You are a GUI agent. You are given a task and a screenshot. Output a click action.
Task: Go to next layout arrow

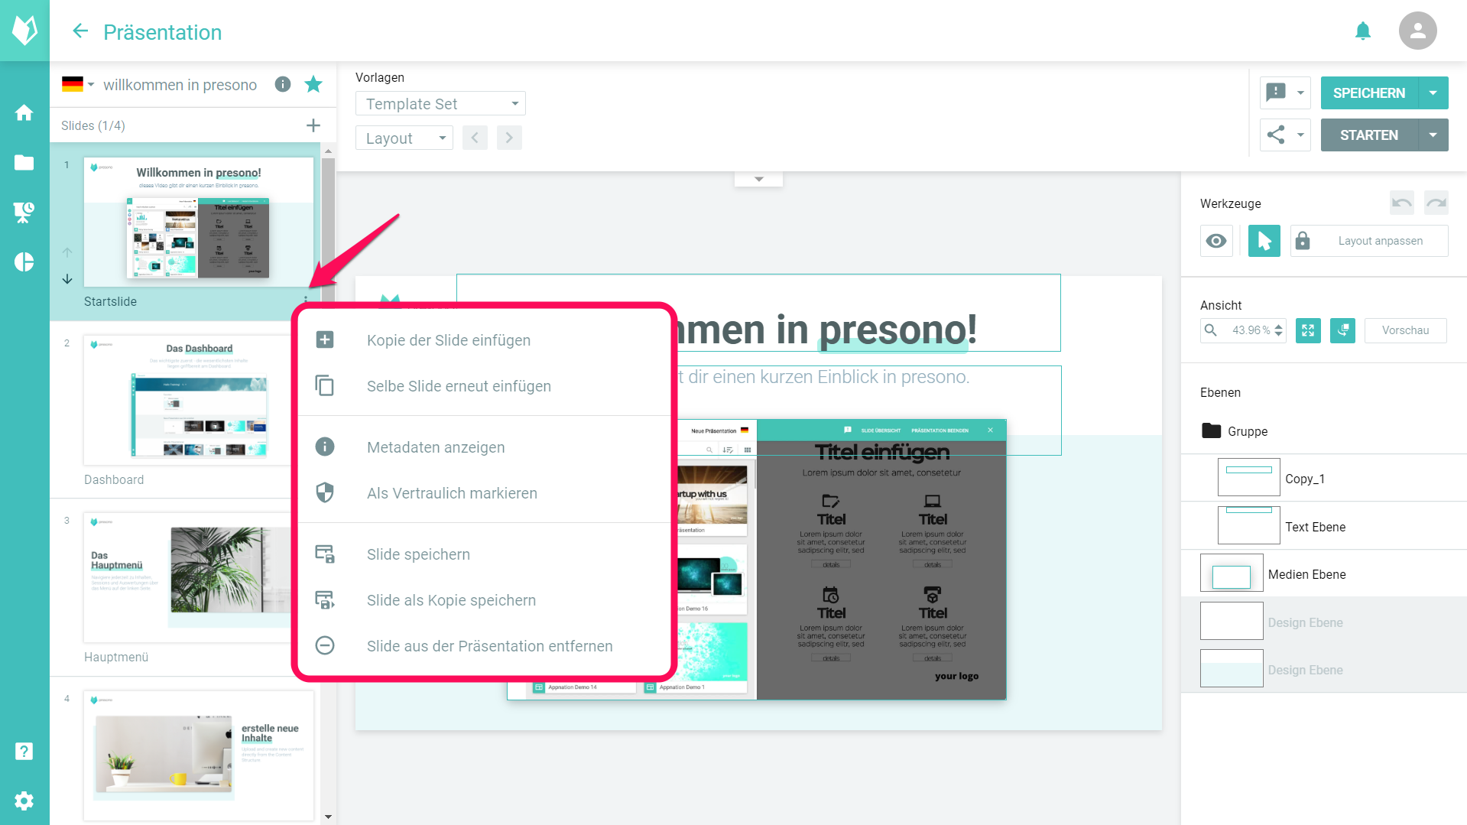pyautogui.click(x=509, y=138)
